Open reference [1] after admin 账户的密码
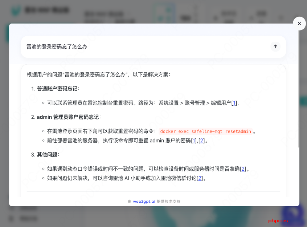The image size is (307, 227). point(194,141)
